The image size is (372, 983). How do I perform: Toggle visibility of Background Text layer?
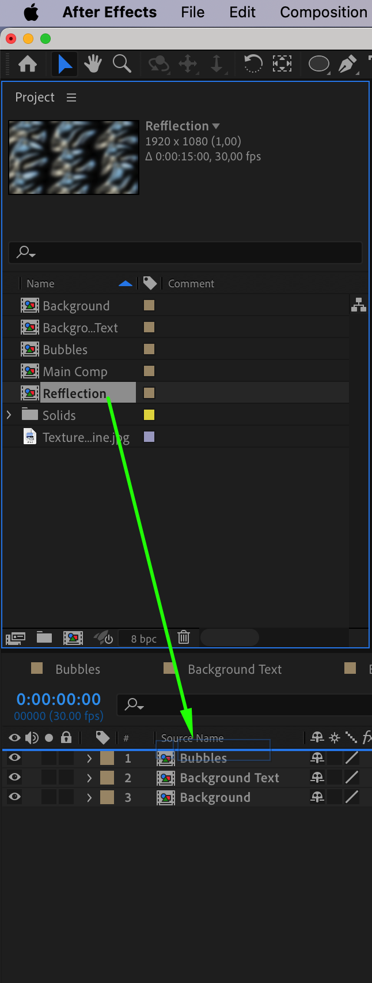click(x=15, y=778)
